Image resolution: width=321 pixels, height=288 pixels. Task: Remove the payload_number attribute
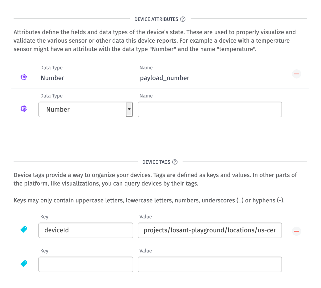pos(296,74)
